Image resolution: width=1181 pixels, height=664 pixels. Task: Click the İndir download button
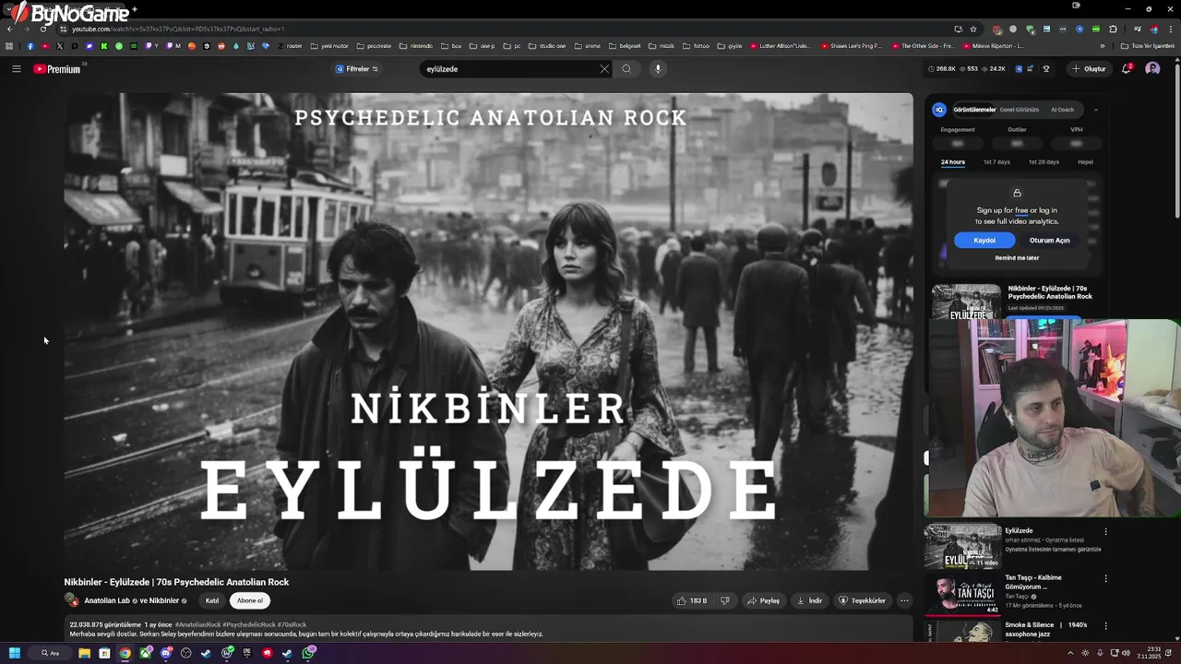click(x=809, y=601)
